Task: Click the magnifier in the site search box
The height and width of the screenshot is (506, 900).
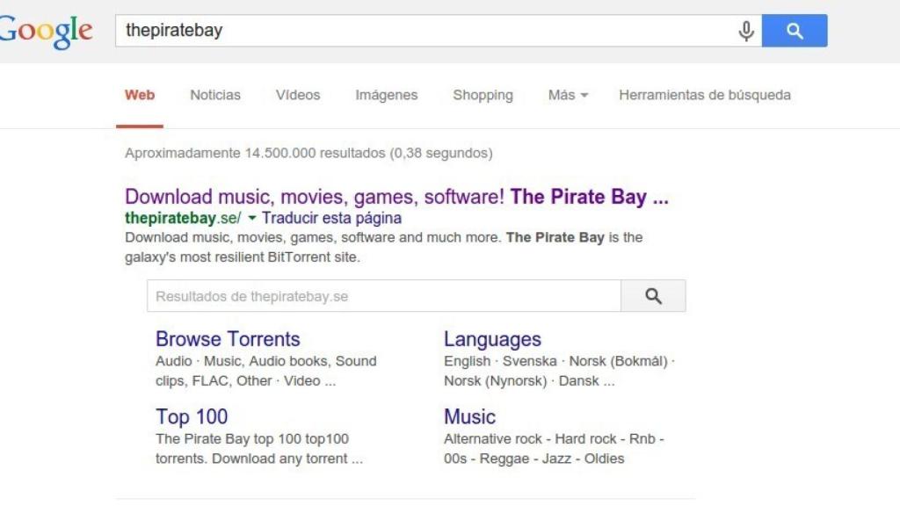Action: (x=653, y=296)
